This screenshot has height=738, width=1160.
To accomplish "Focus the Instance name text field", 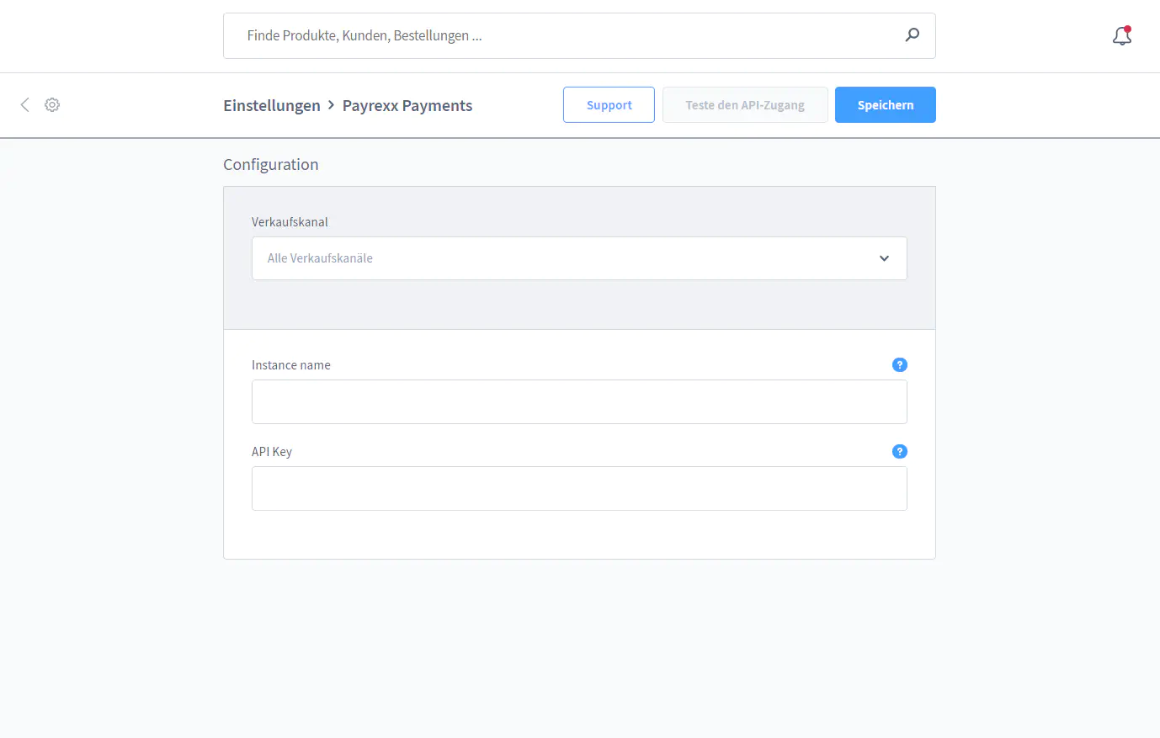I will point(579,402).
